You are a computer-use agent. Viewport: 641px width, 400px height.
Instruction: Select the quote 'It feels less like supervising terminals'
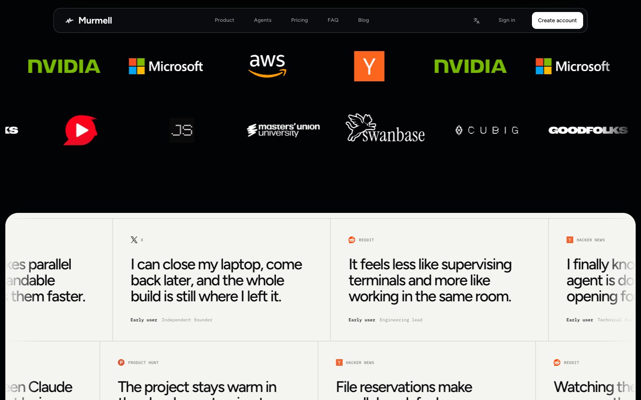point(430,280)
